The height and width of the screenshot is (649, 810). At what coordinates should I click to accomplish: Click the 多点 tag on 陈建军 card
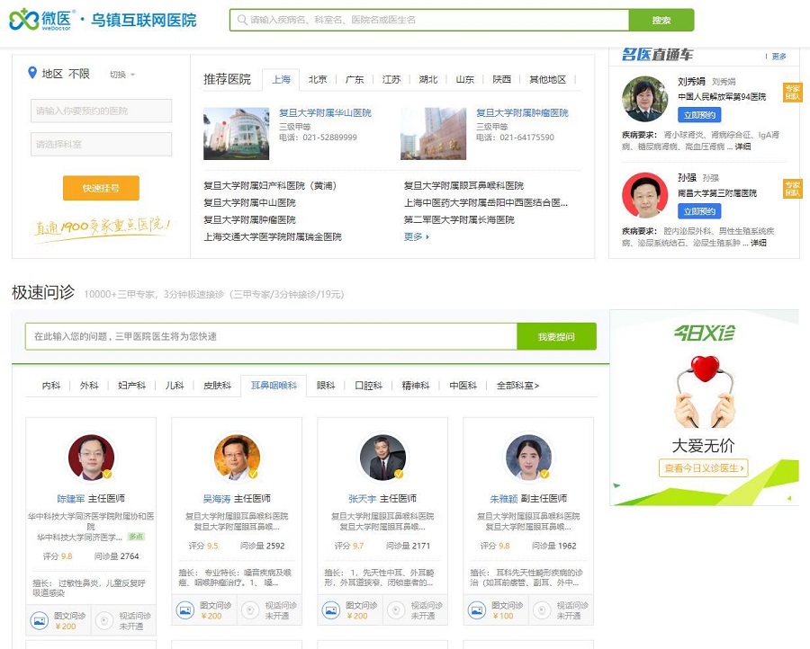point(137,537)
